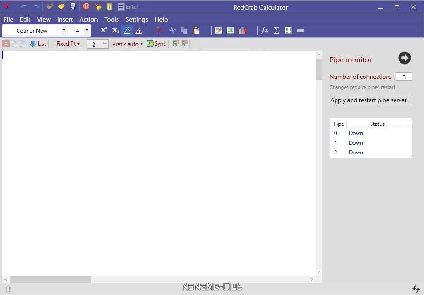Click the first overlapping windows icon
This screenshot has height=295, width=424.
pyautogui.click(x=14, y=44)
